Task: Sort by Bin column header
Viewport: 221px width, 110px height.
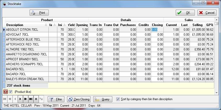Action: tap(53, 25)
